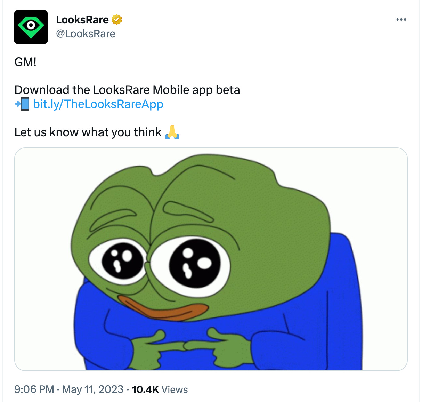Image resolution: width=422 pixels, height=402 pixels.
Task: Click the frog's touching fingertips in the GIF
Action: 184,346
